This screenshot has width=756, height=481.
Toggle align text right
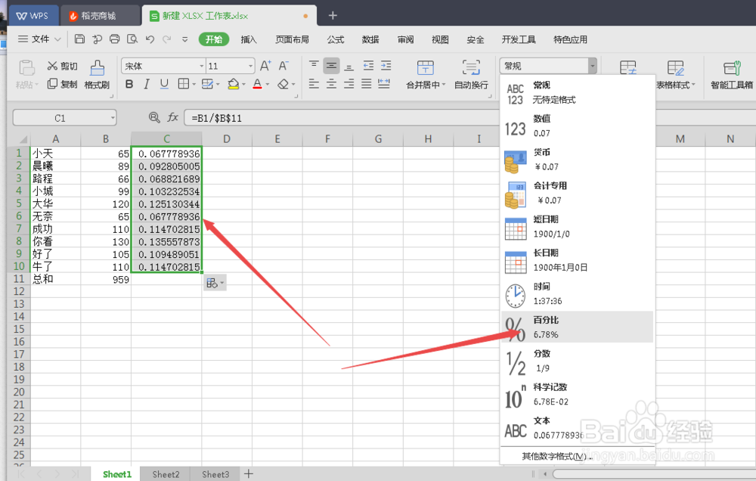(x=349, y=84)
